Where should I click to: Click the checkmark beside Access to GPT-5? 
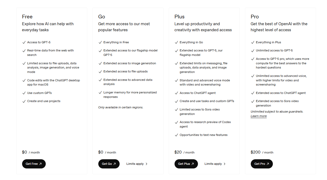click(x=24, y=42)
